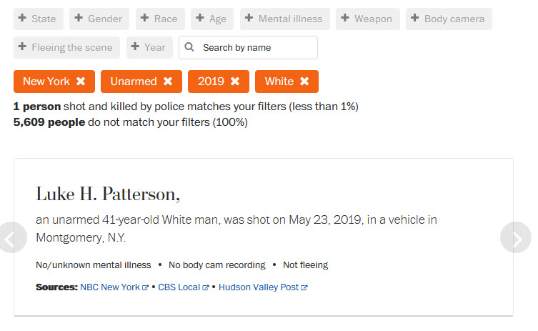Remove the 2019 filter tag

[235, 81]
